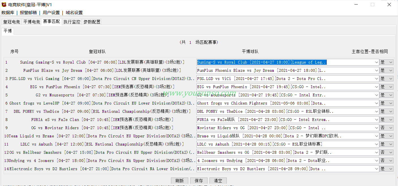398x186 pixels.
Task: Open row 2 是/否 position dropdown
Action: 386,70
